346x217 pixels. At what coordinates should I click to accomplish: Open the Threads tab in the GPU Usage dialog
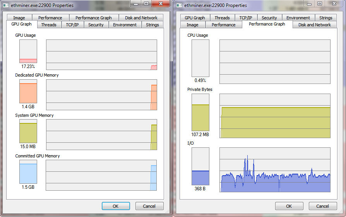49,25
